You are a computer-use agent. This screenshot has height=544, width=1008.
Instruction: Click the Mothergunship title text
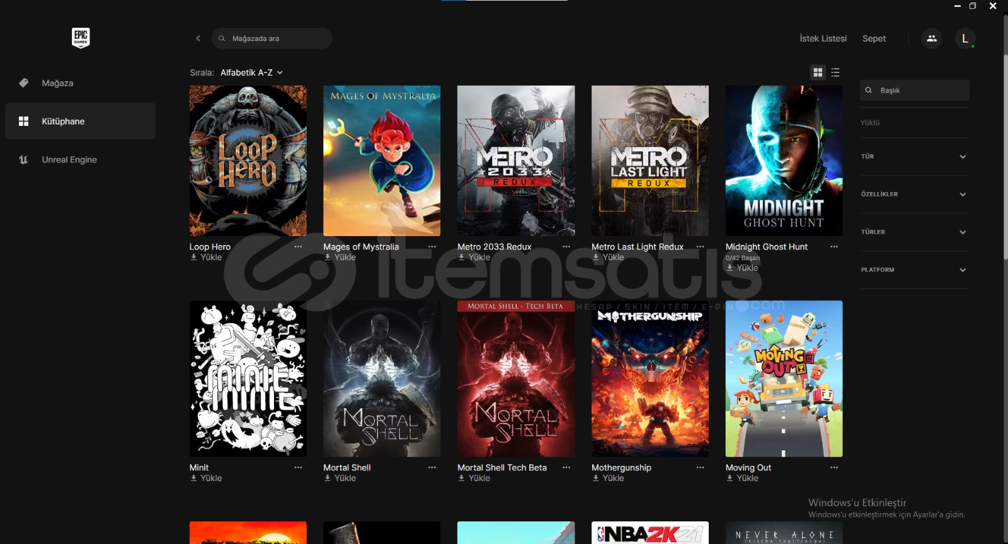[x=621, y=468]
